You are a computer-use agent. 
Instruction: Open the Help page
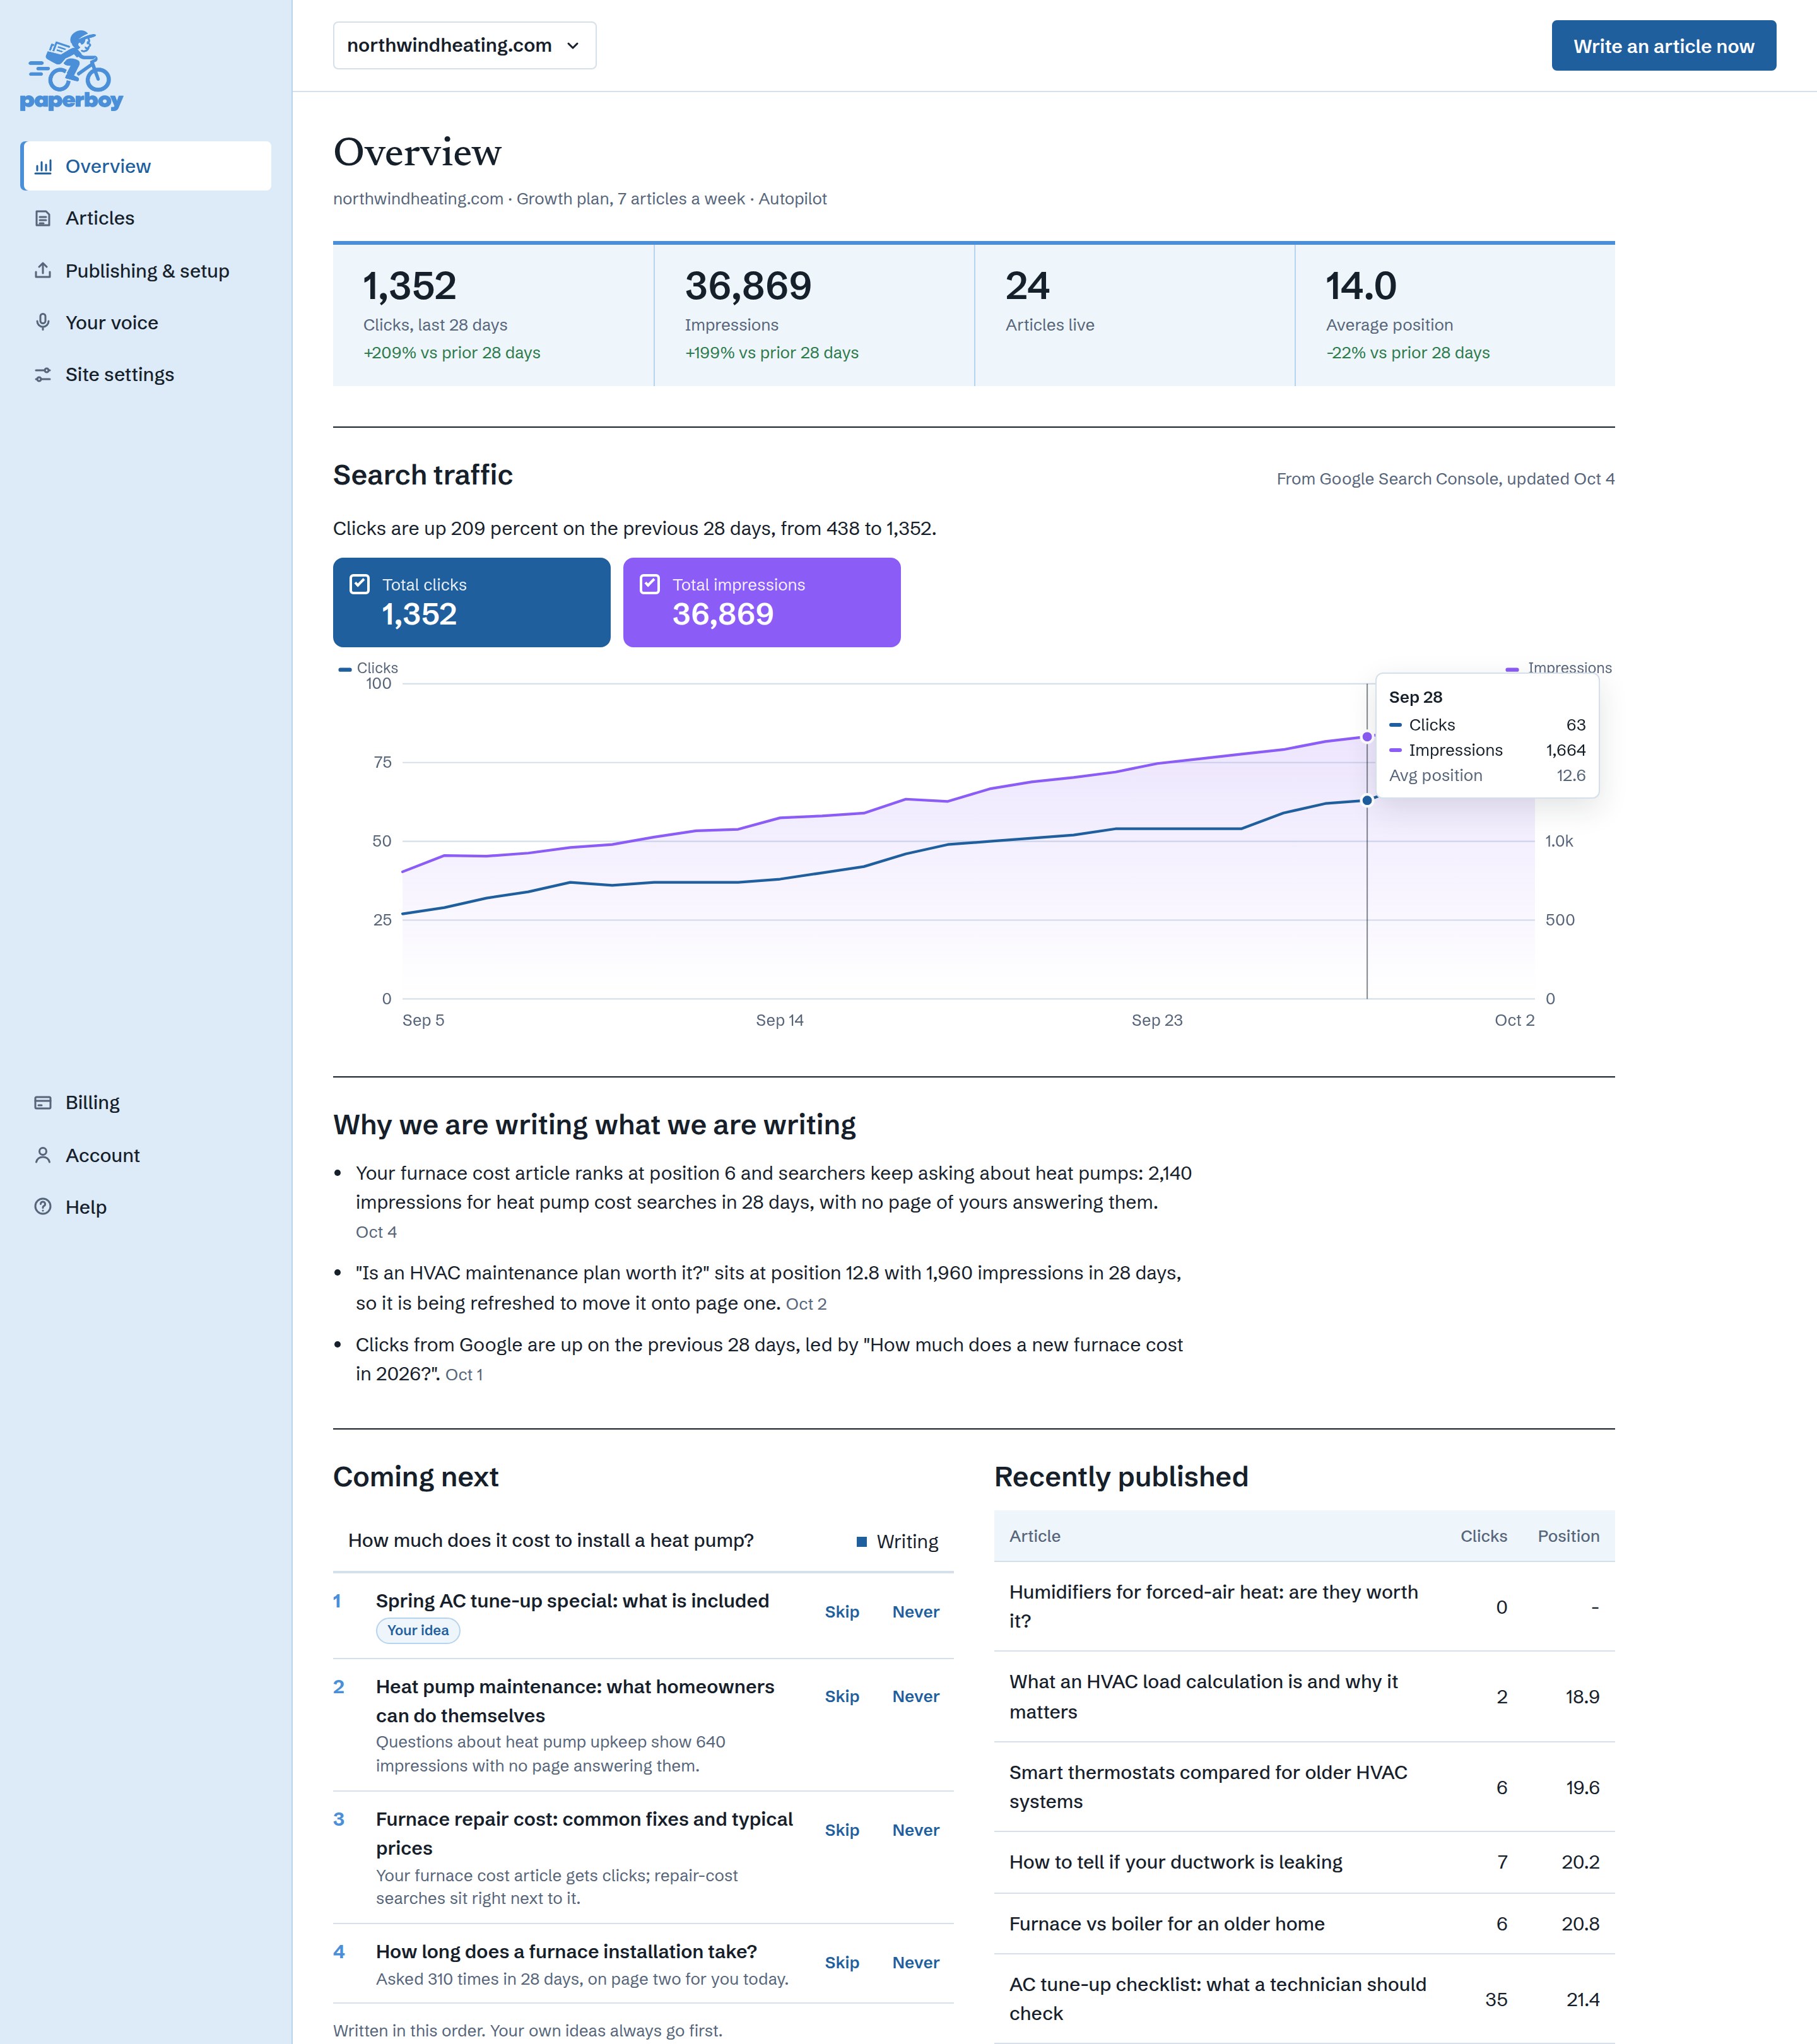click(146, 1207)
